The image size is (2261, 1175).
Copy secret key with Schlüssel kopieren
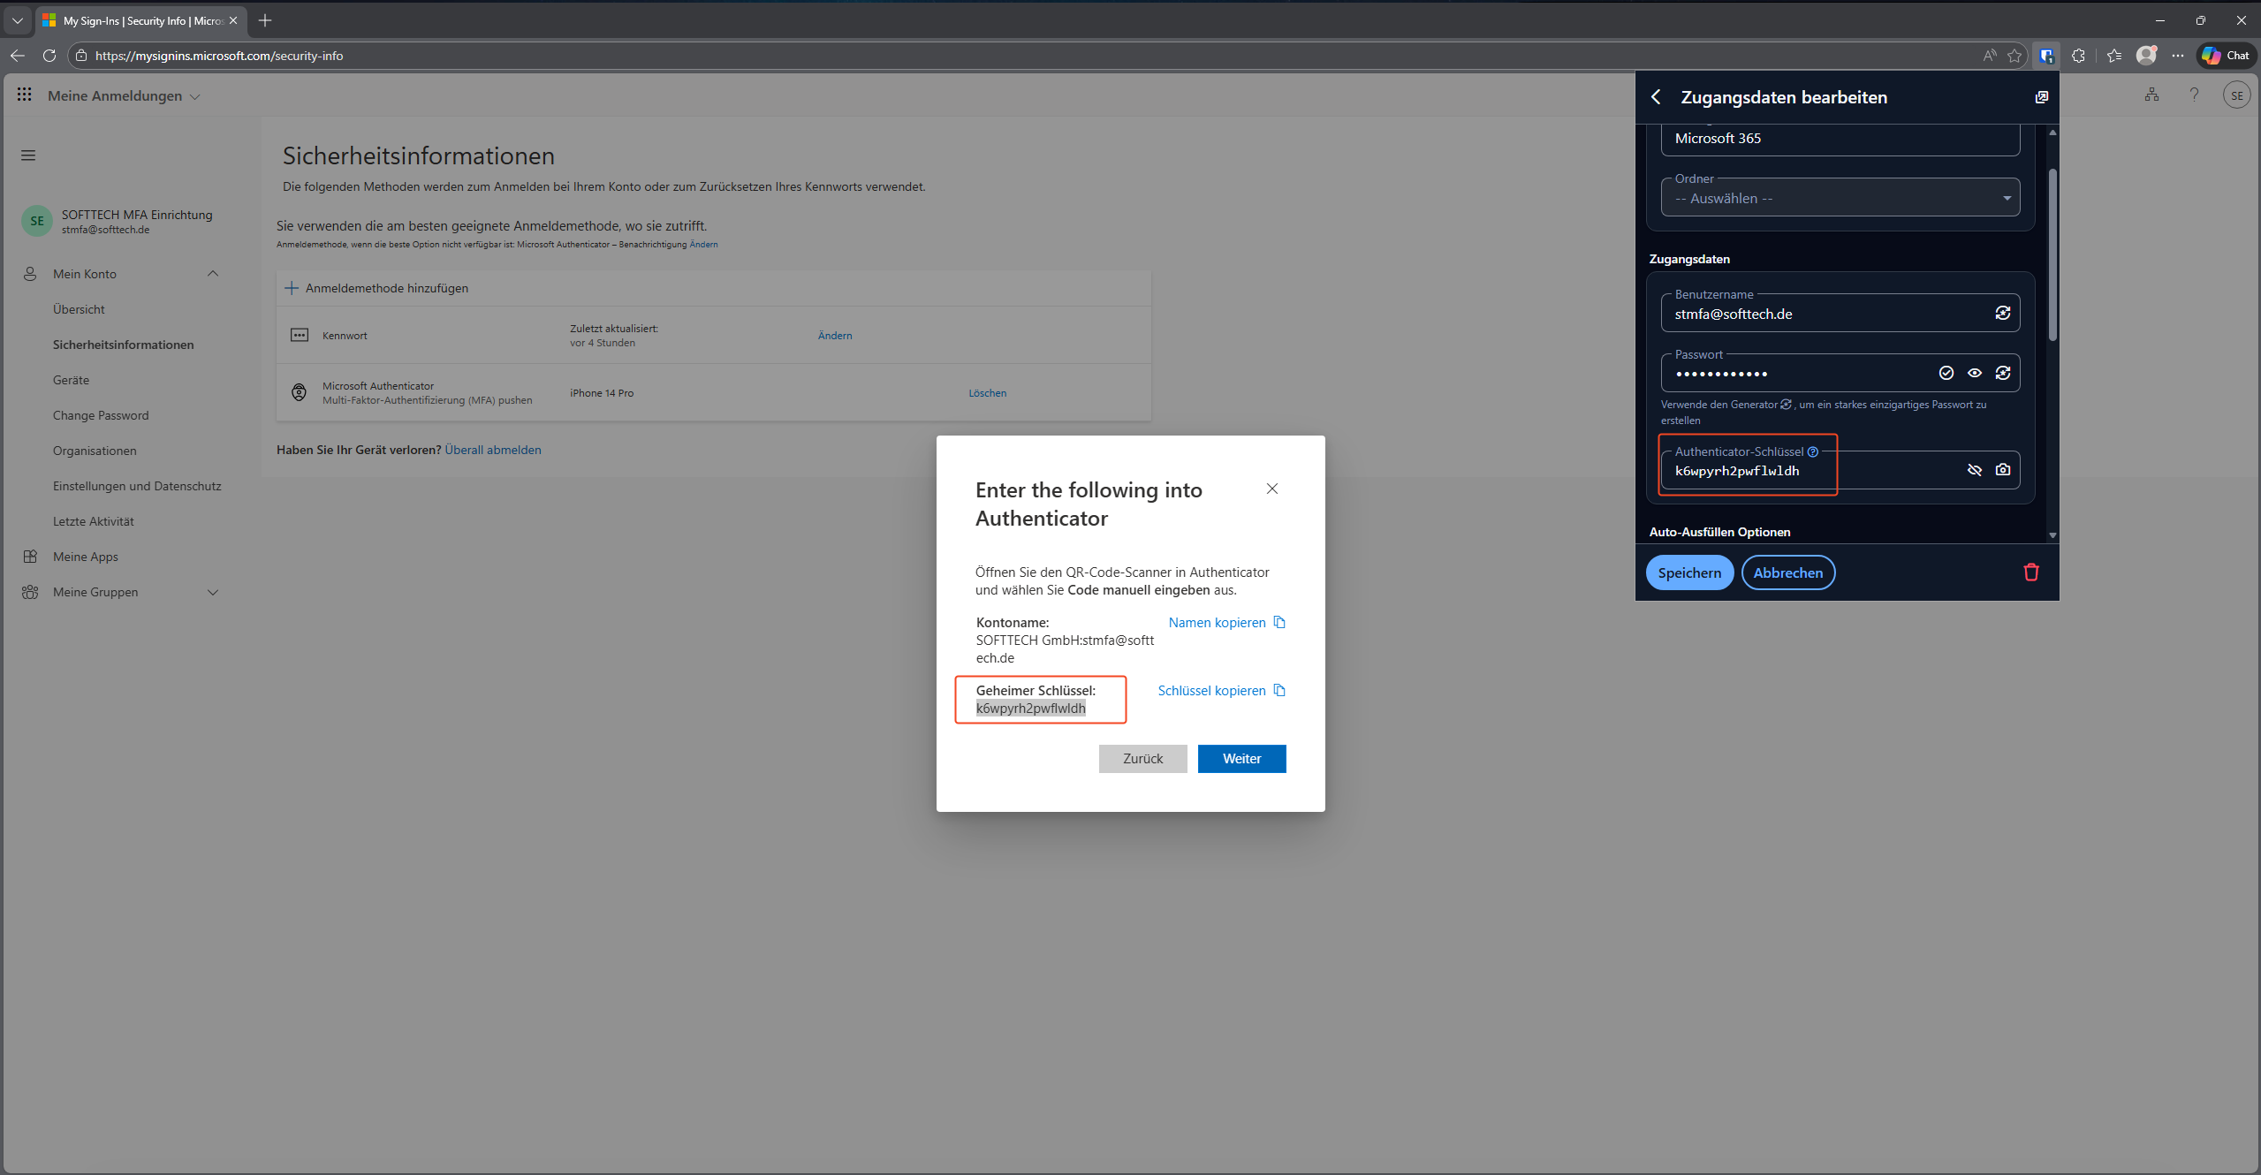point(1222,691)
